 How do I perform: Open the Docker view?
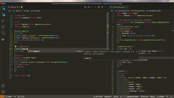pyautogui.click(x=3, y=39)
